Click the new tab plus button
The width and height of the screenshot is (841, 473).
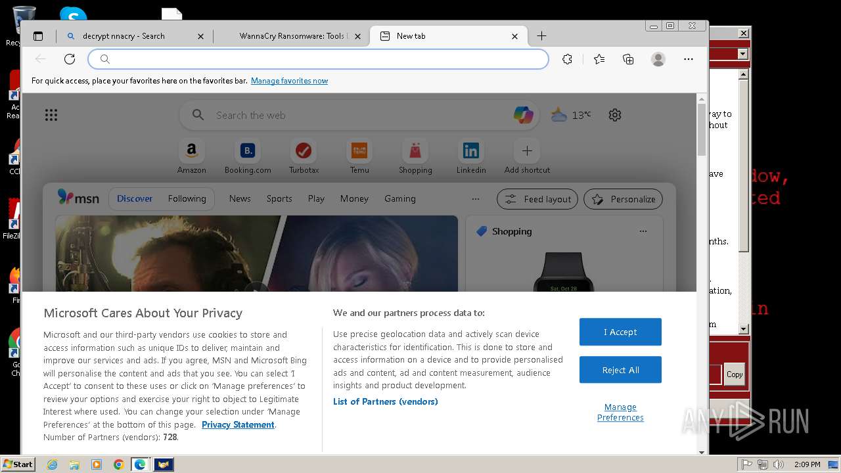(x=541, y=36)
